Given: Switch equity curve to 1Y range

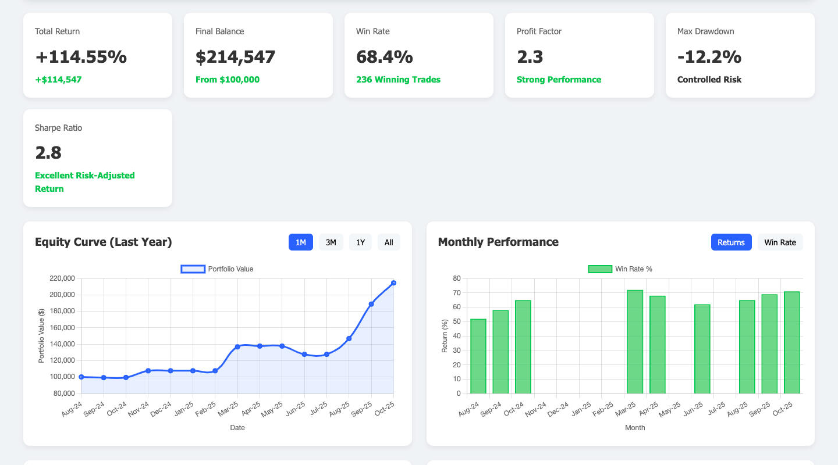Looking at the screenshot, I should (x=360, y=242).
